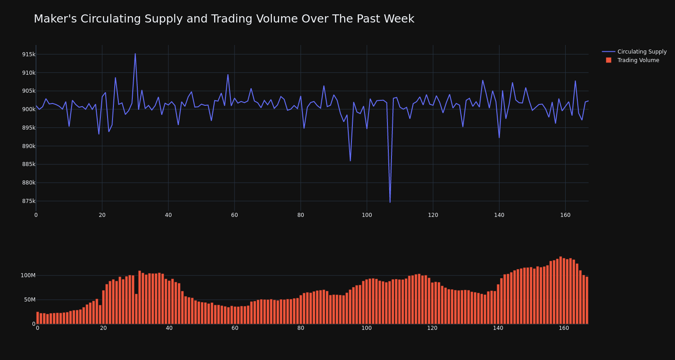Click the 905k y-axis label

[x=29, y=91]
